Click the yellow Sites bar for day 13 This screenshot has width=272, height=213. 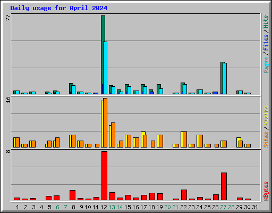(x=110, y=136)
